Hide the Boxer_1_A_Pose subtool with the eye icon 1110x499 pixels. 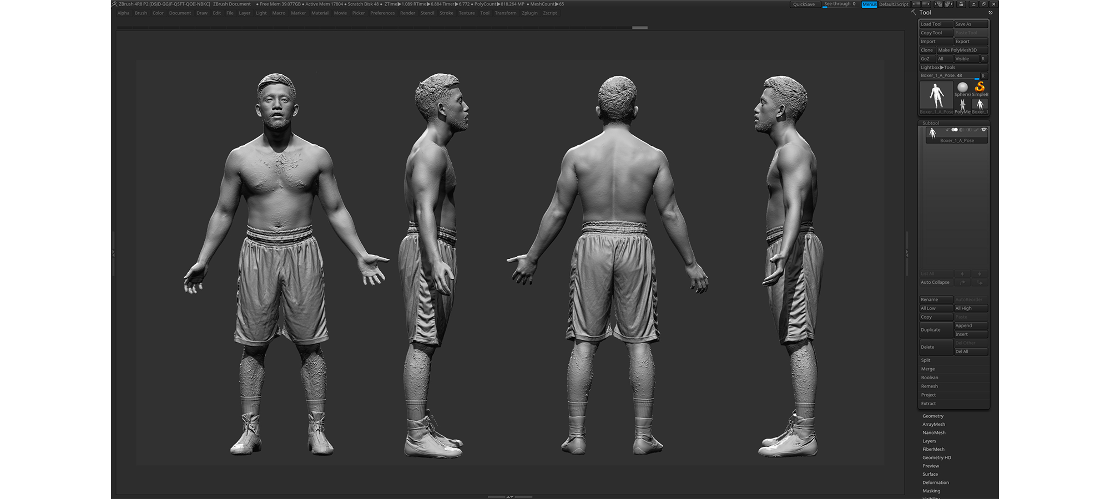tap(983, 130)
